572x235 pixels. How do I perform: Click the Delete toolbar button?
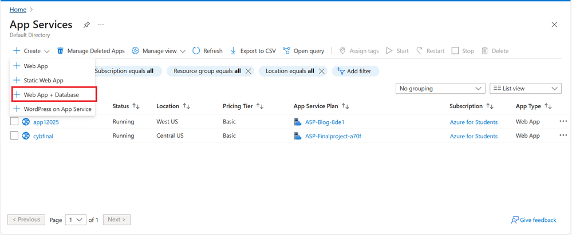495,51
